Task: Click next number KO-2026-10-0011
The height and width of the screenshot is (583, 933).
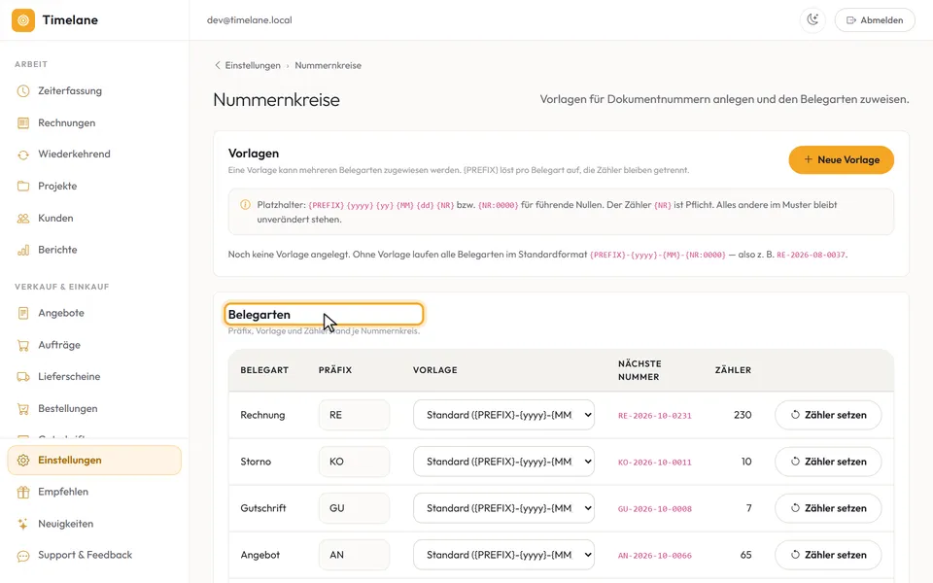Action: click(654, 463)
